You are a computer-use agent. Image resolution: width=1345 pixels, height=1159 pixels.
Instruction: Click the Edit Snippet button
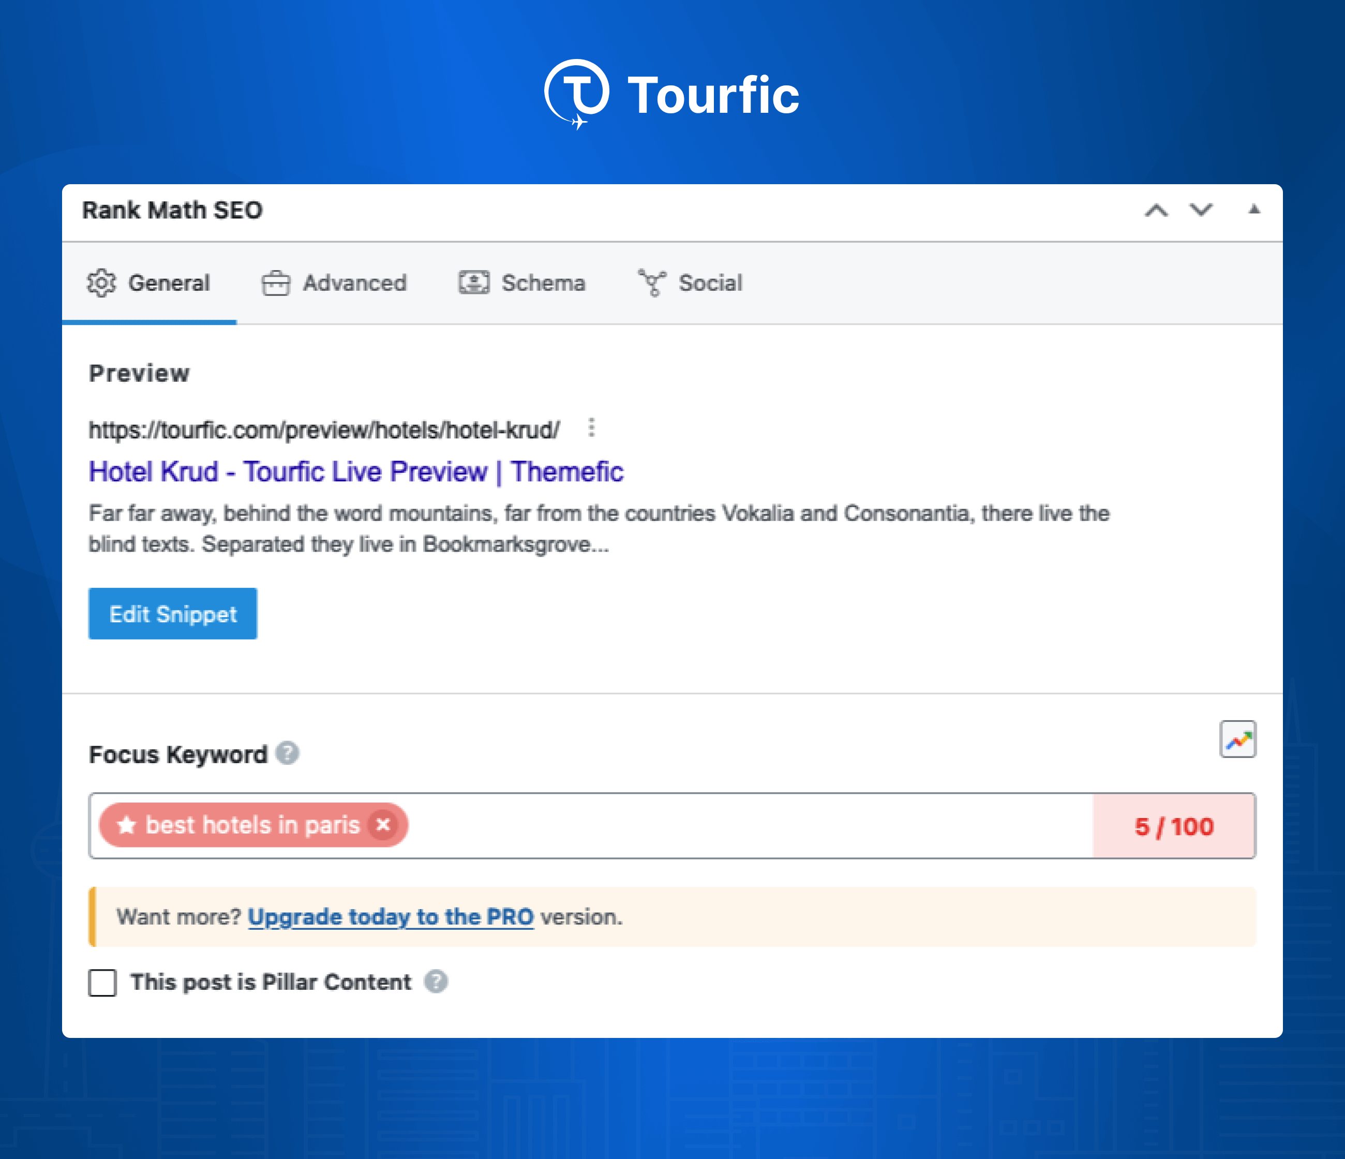[173, 614]
